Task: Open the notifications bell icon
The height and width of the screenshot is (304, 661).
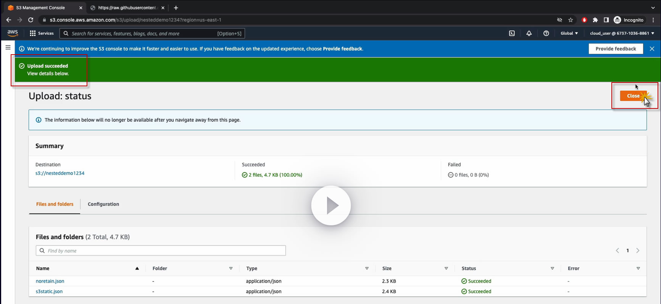Action: [x=529, y=33]
